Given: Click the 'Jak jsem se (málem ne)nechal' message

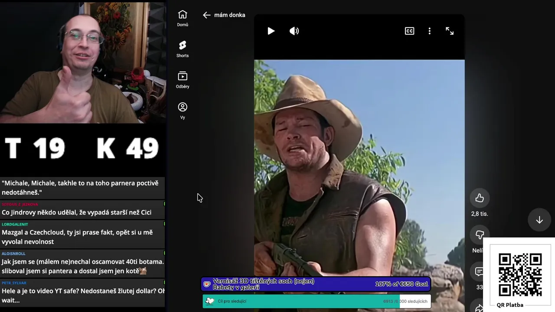Looking at the screenshot, I should point(83,266).
